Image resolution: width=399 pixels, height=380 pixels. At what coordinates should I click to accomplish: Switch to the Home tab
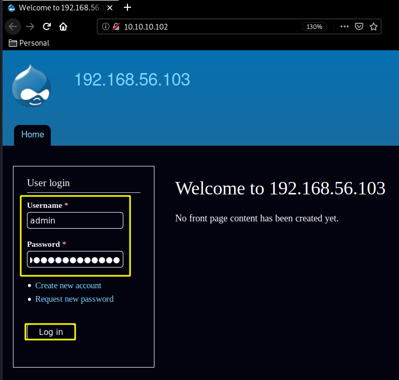click(33, 135)
